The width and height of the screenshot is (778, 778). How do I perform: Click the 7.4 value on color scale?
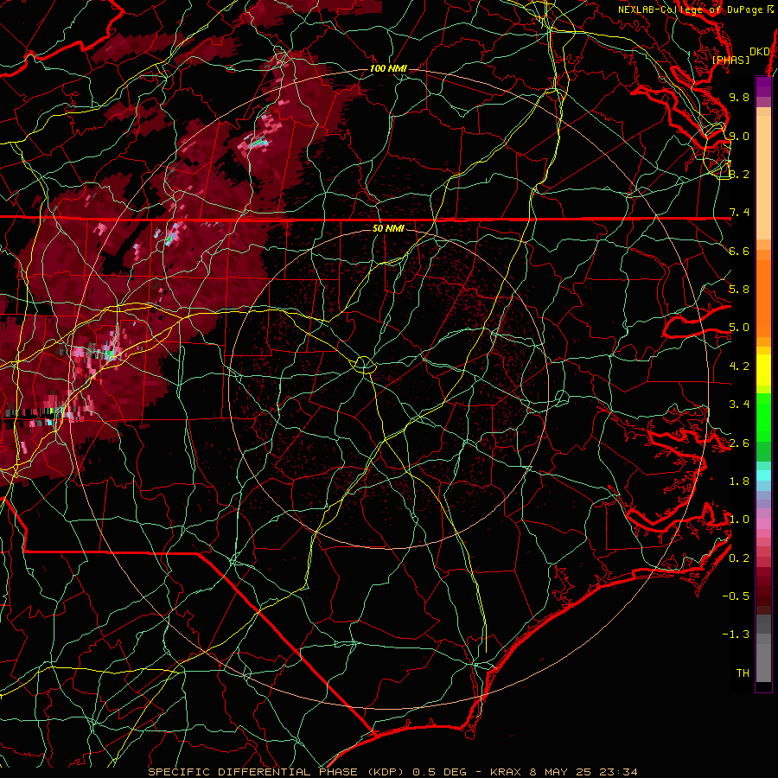tap(739, 213)
